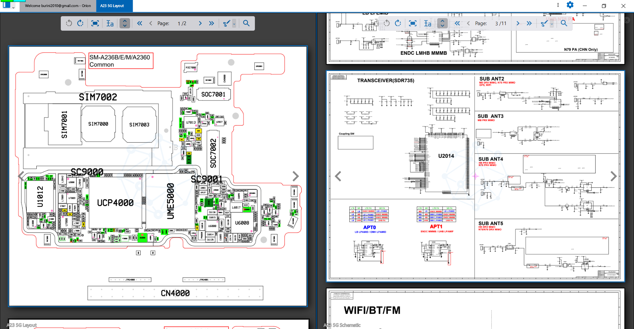Open the three-dot more options menu

(558, 5)
